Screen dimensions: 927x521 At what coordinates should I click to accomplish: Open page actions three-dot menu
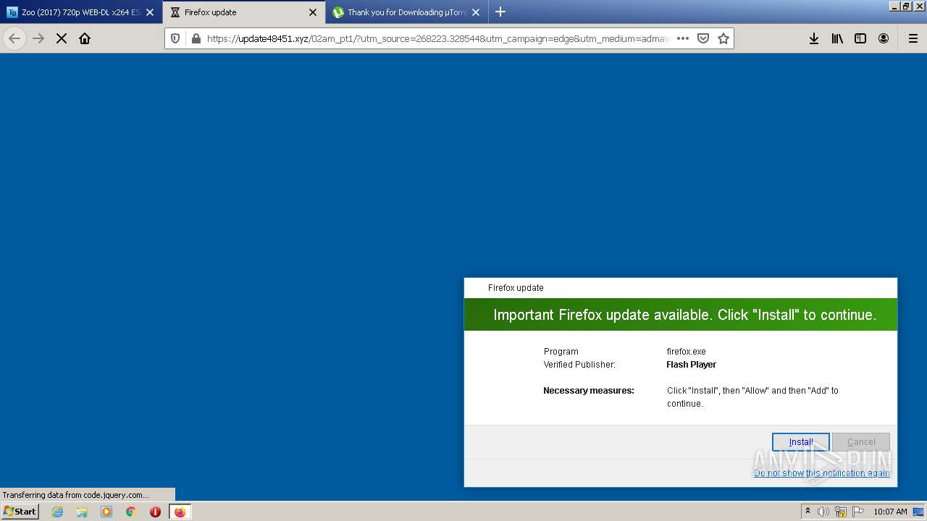[x=683, y=38]
